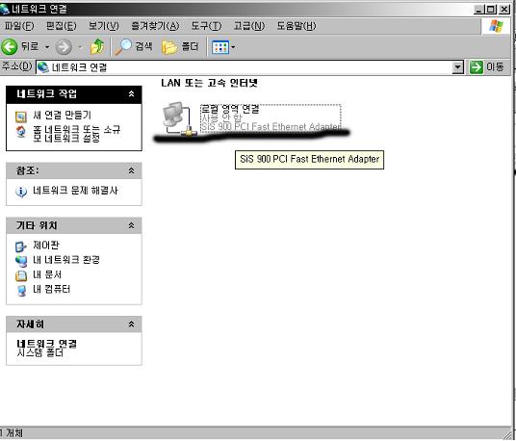The height and width of the screenshot is (441, 516).
Task: Open the 고급(N) menu
Action: (x=249, y=26)
